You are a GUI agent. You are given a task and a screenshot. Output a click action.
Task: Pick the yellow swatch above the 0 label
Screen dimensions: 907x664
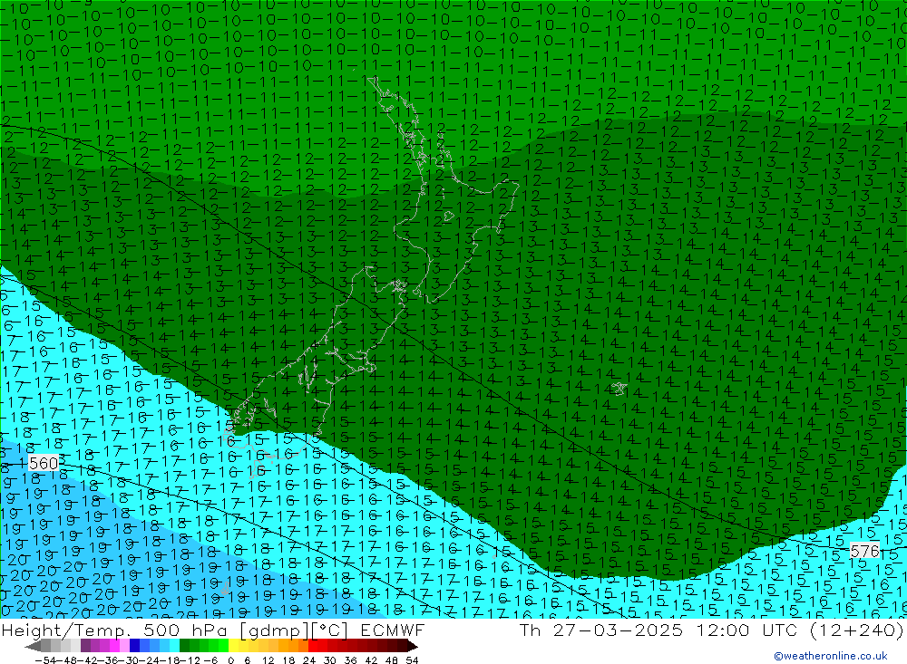[x=233, y=646]
